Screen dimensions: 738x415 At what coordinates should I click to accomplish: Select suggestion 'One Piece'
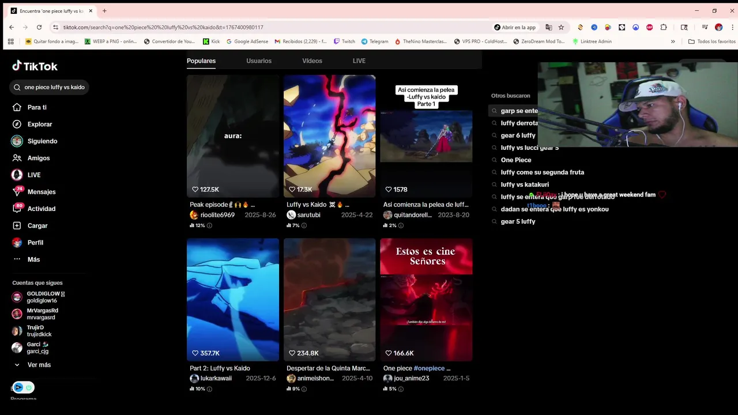point(516,160)
